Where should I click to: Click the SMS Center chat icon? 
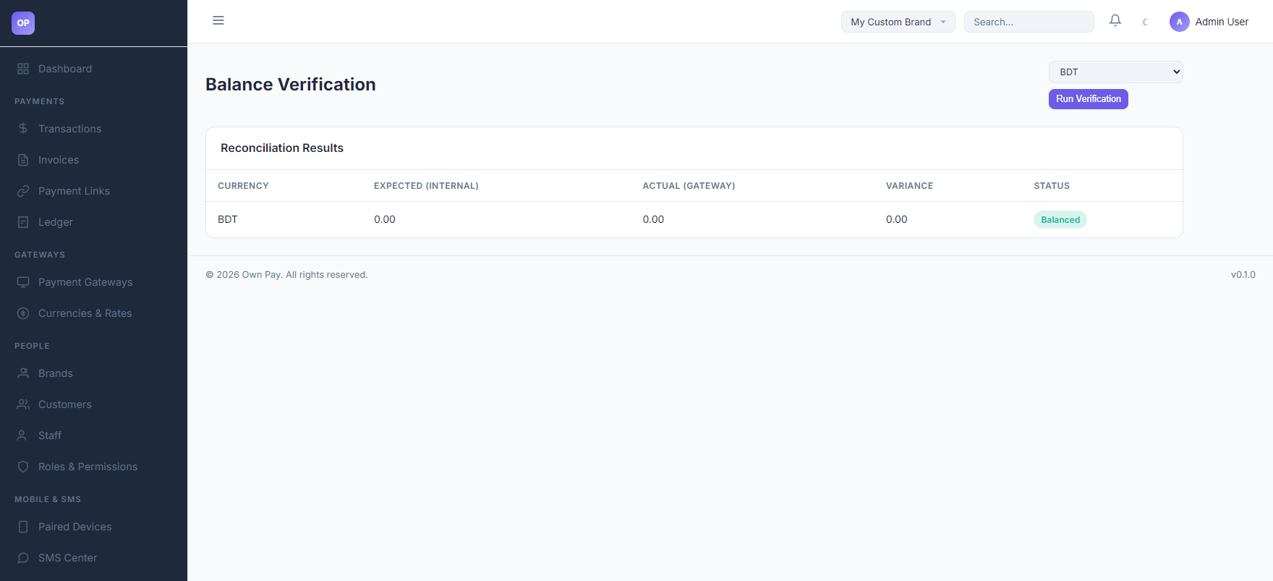[23, 558]
